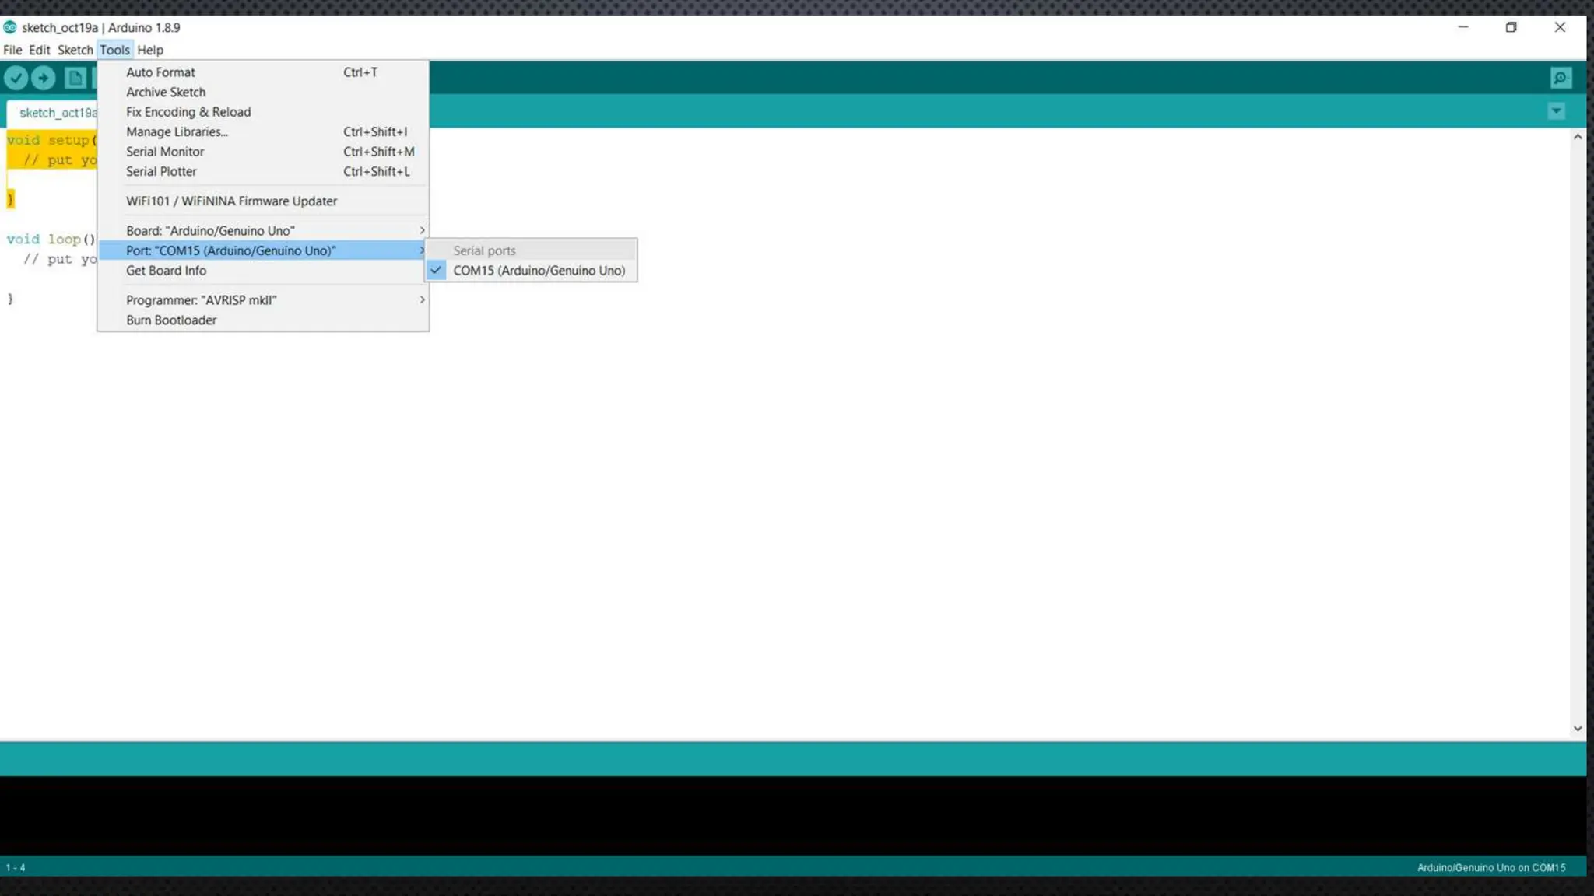Click the 'Arduino/Genuino Uno on COM15' status text
1594x896 pixels.
[1490, 867]
